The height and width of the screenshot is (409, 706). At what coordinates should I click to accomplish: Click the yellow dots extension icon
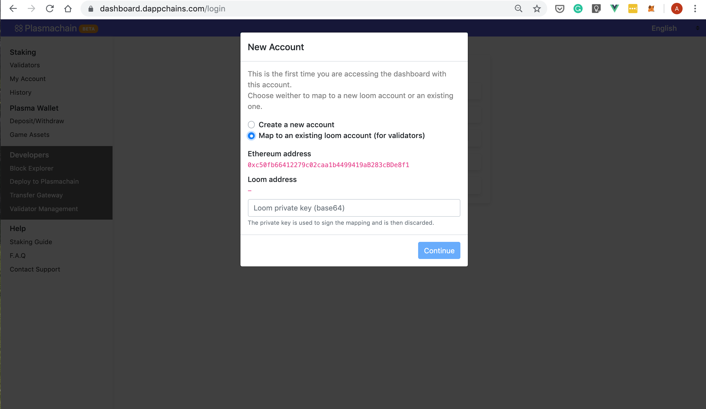click(633, 9)
